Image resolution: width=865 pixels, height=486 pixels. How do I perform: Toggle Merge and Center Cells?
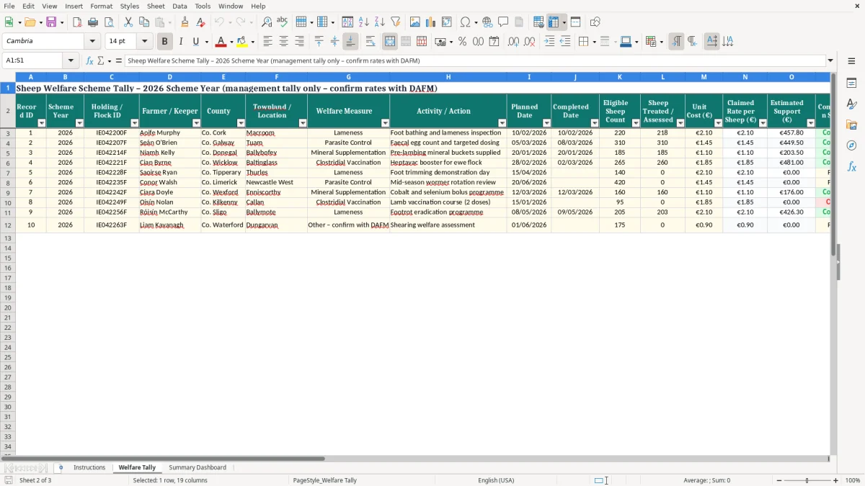390,42
